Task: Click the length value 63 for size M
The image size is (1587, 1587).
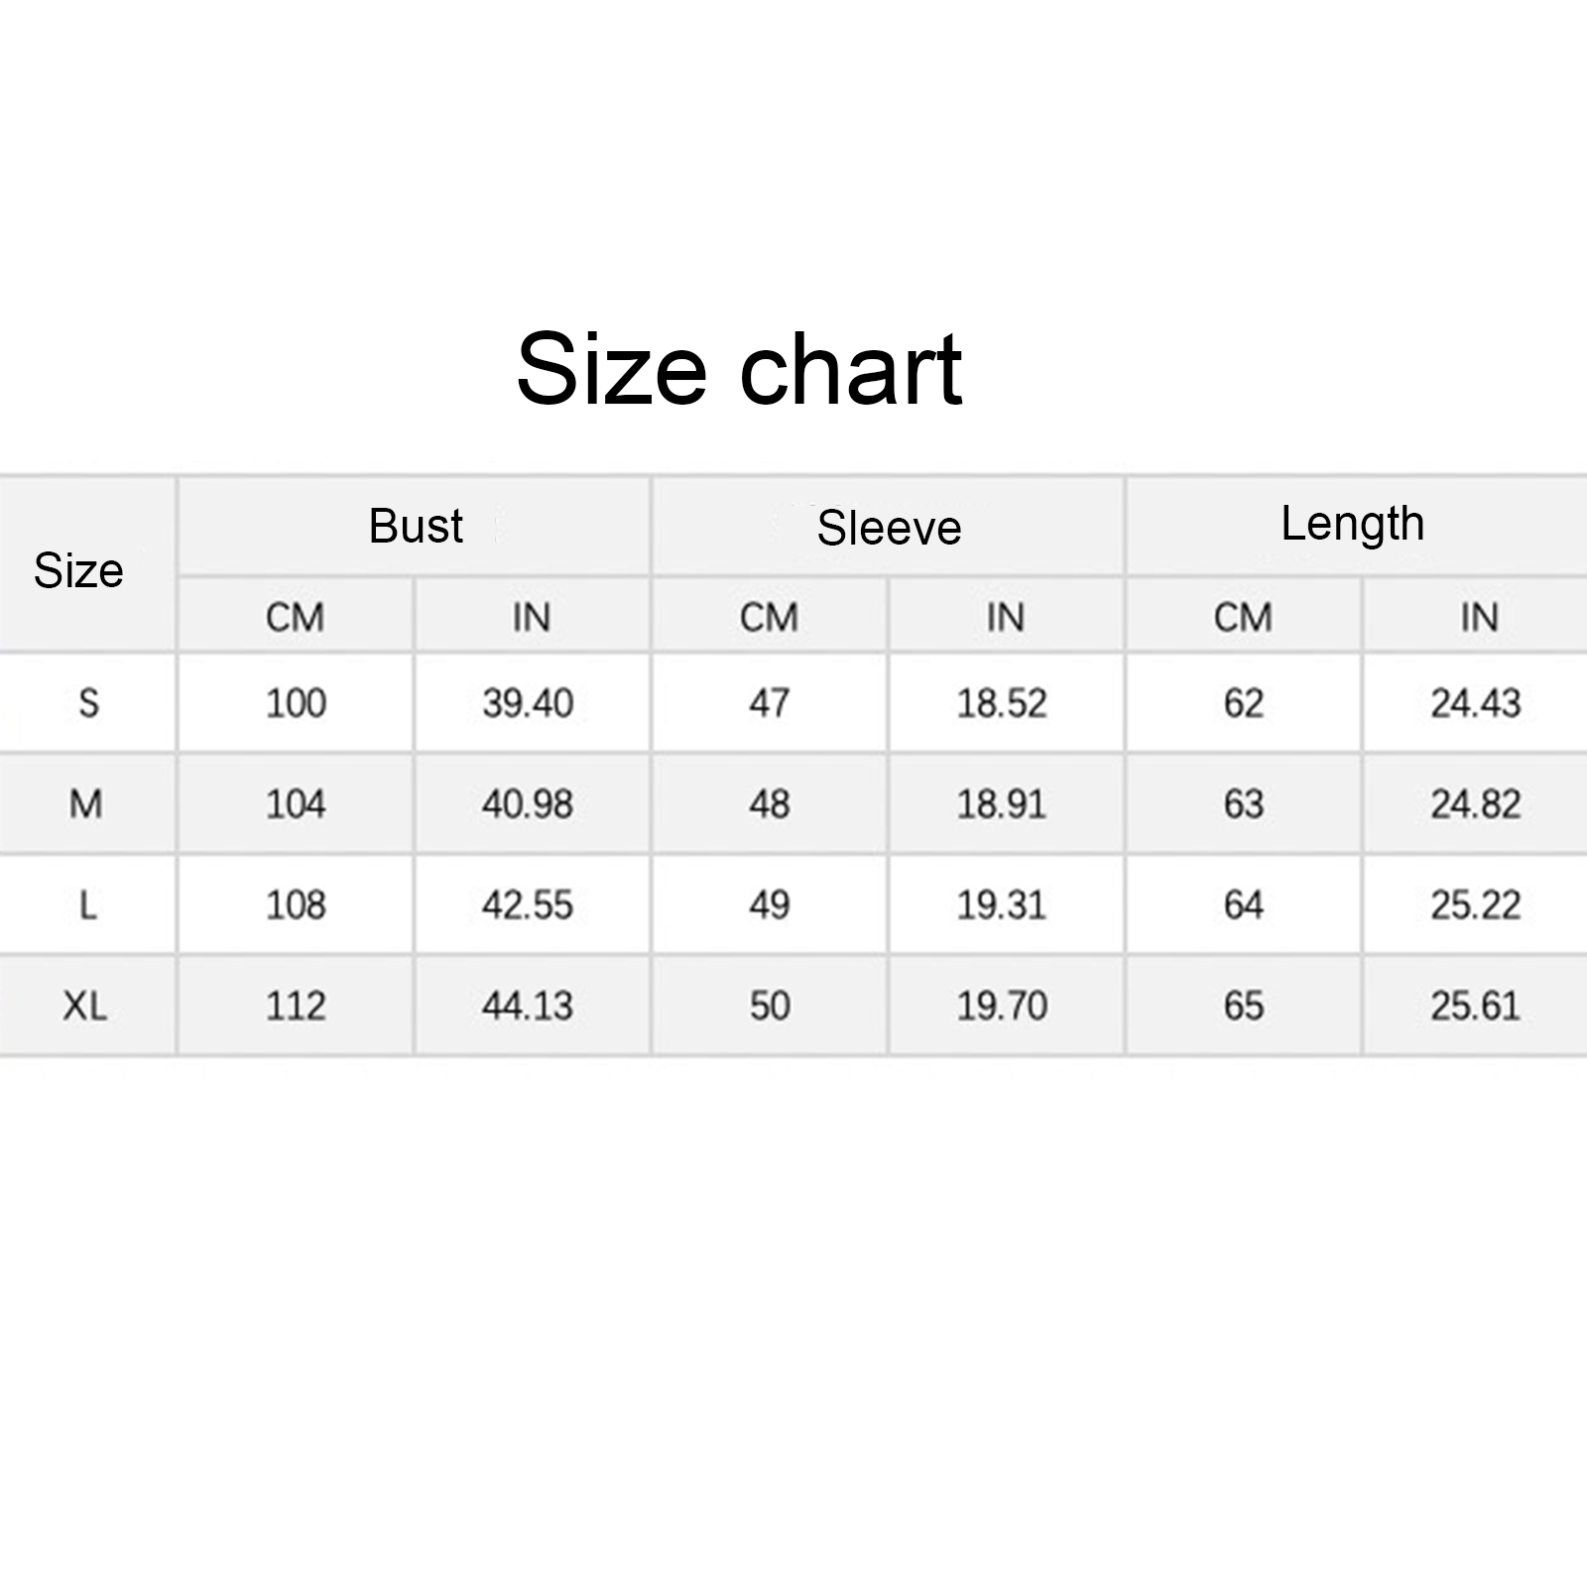Action: tap(1244, 803)
